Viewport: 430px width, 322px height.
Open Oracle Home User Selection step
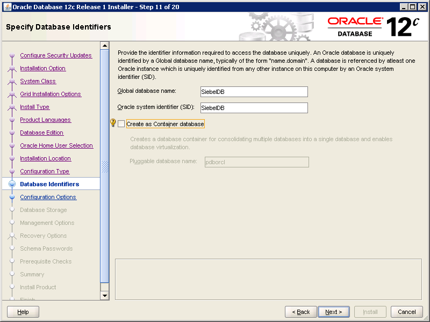coord(56,145)
